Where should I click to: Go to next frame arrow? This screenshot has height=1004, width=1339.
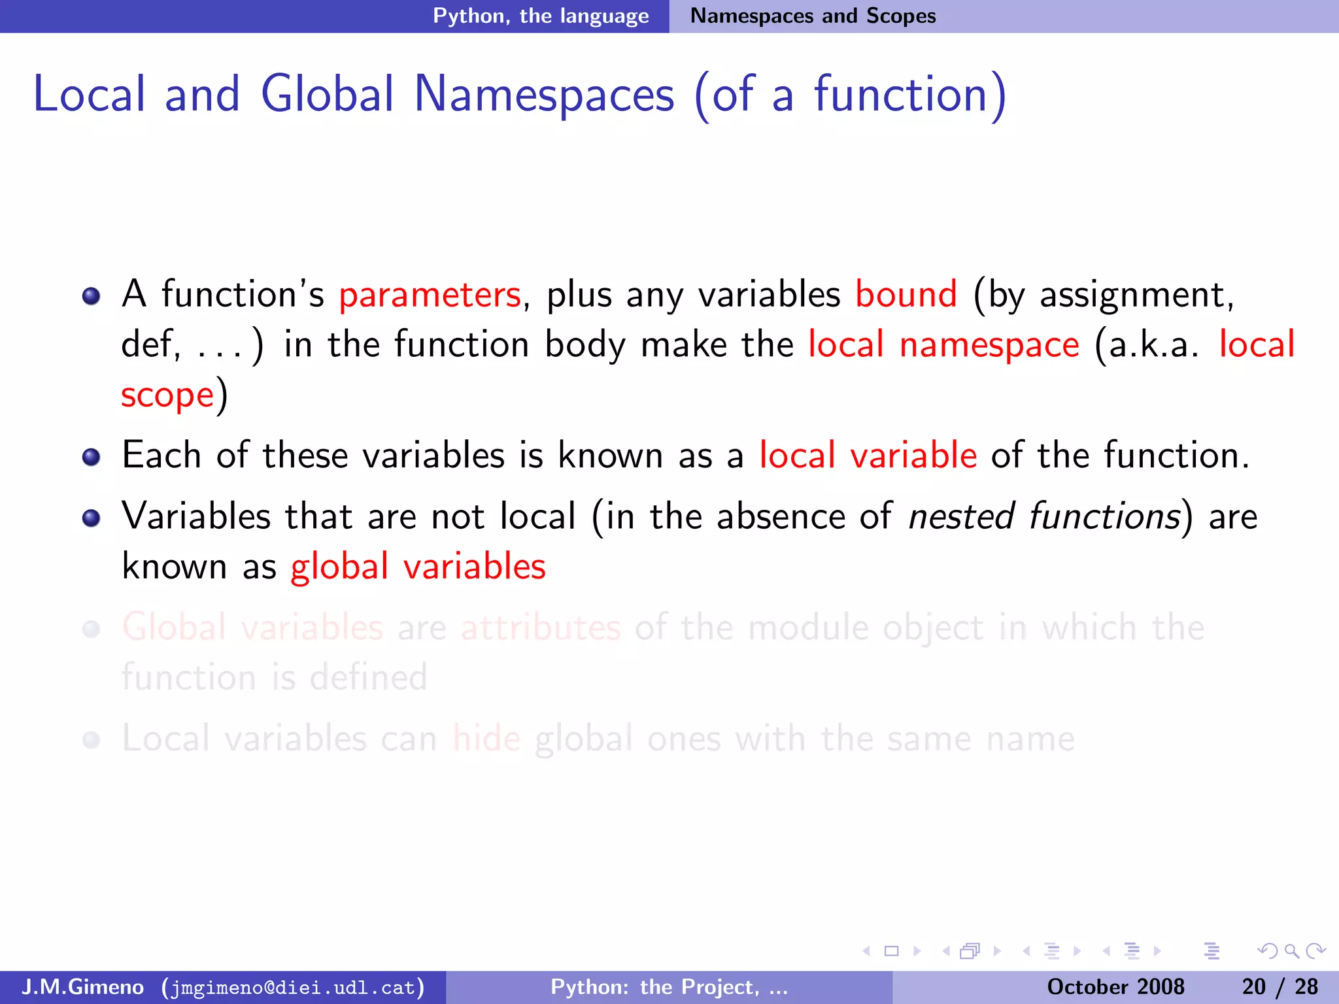997,951
